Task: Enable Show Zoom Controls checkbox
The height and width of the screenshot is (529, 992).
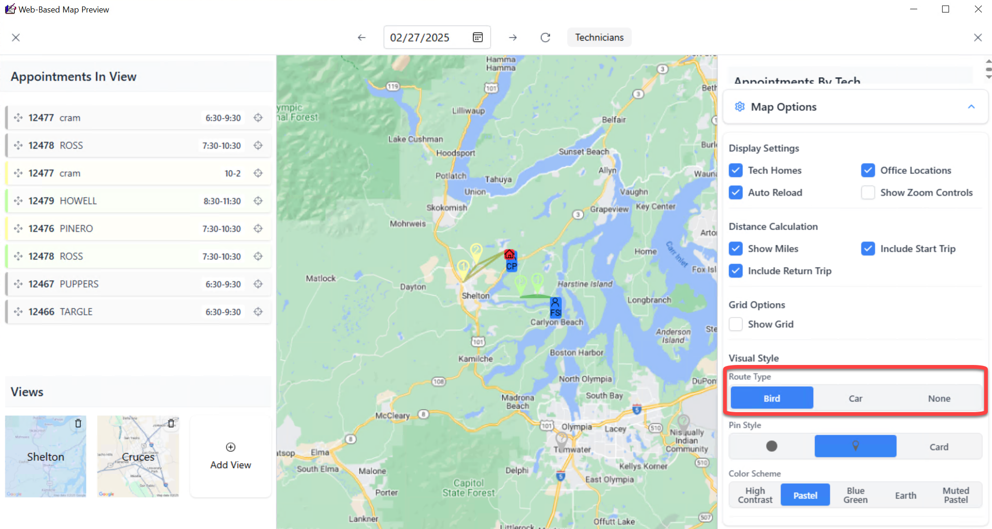Action: pyautogui.click(x=868, y=193)
